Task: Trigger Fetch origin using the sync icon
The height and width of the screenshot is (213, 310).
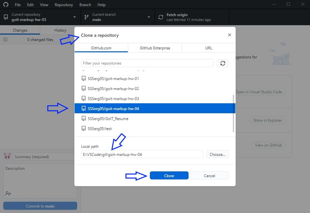Action: [160, 17]
